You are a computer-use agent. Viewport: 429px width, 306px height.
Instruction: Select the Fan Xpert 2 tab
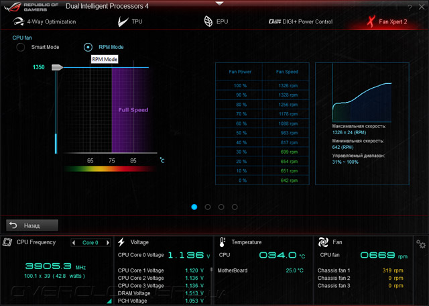(x=387, y=21)
